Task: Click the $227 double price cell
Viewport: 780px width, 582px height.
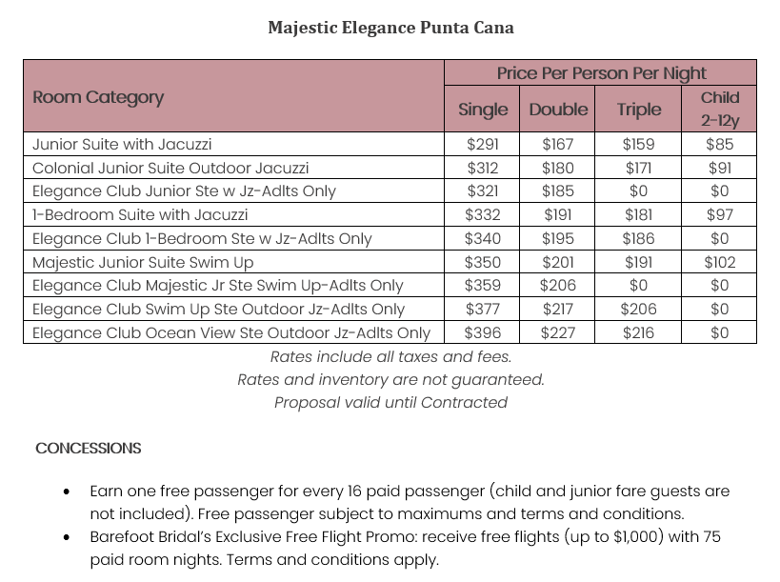Action: pyautogui.click(x=558, y=332)
